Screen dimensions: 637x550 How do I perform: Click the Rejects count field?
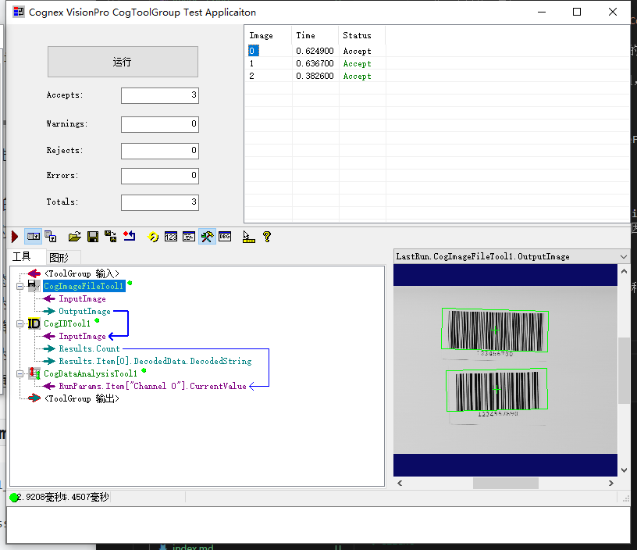coord(160,151)
